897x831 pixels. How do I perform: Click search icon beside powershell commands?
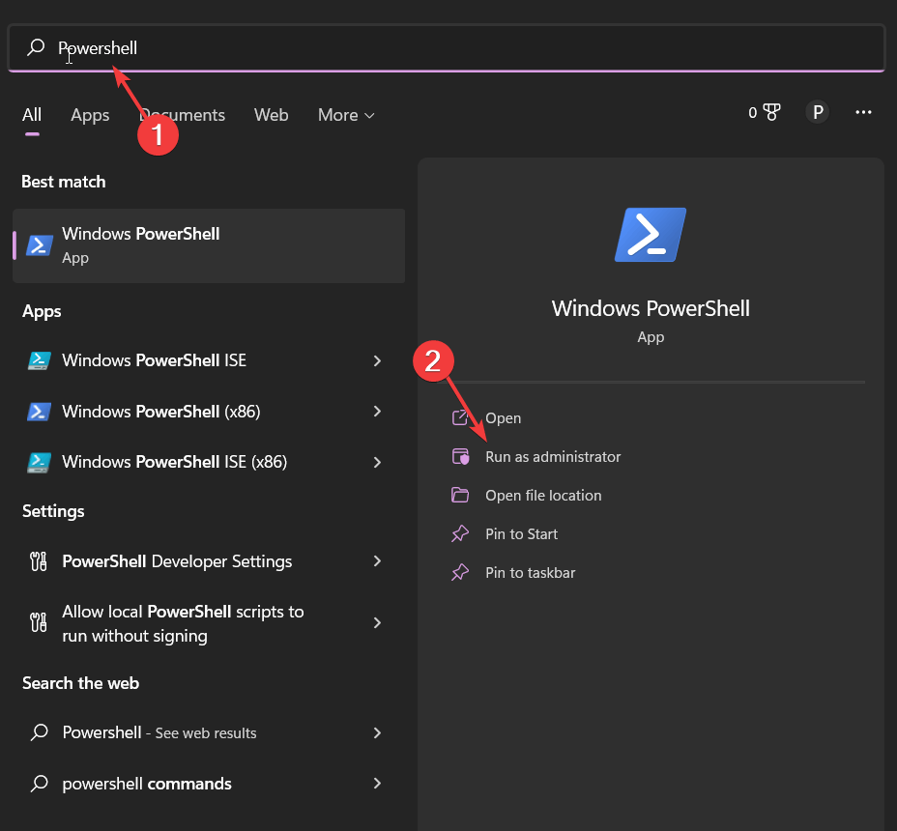pos(39,784)
